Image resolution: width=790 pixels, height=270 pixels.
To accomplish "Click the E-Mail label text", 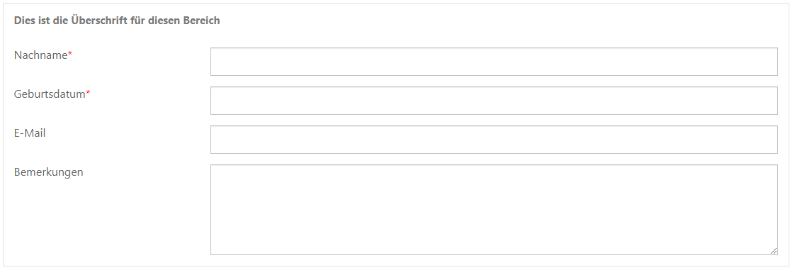I will click(x=30, y=133).
